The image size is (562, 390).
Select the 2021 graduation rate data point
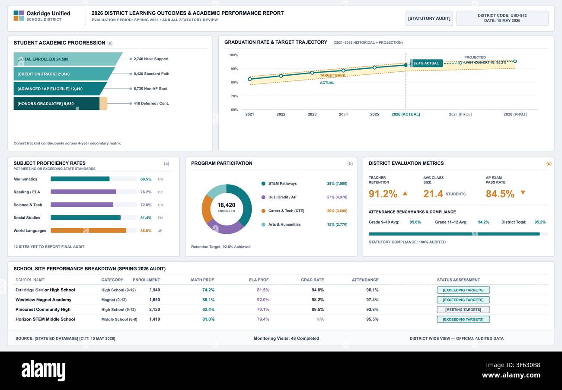[x=249, y=79]
